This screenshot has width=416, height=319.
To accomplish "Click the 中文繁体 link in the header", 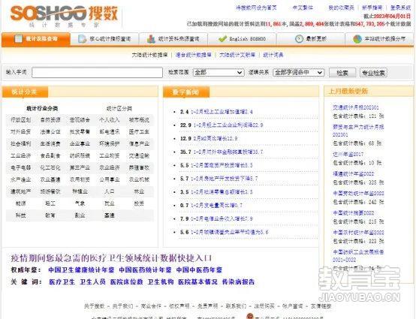I will [x=303, y=8].
